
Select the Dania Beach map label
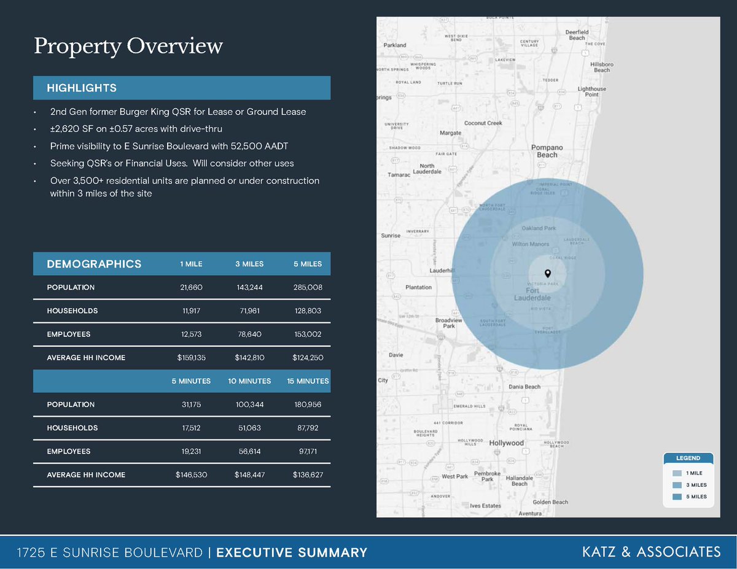524,387
